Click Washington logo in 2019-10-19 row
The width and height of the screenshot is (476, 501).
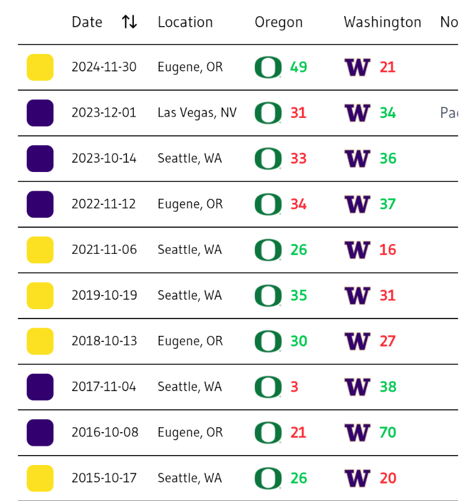click(x=357, y=296)
